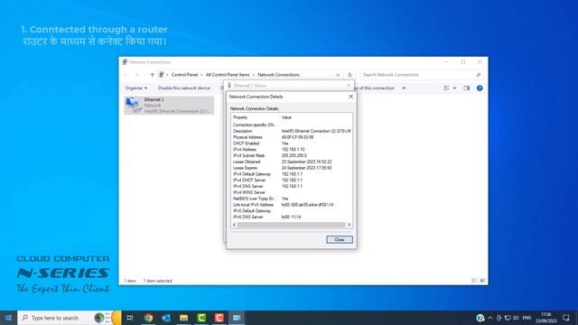This screenshot has width=578, height=325.
Task: Close Network Connection Details with its X button
Action: [351, 97]
